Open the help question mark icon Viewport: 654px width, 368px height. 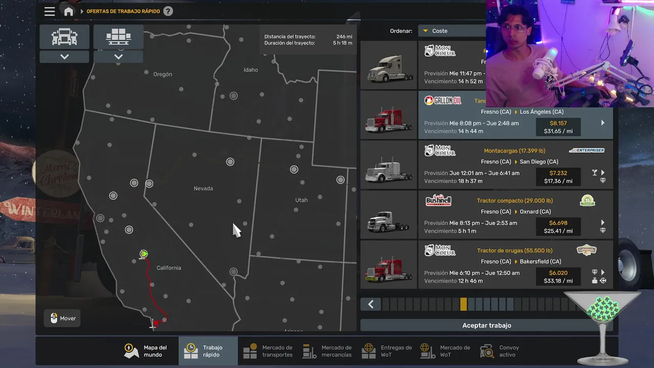tap(168, 11)
